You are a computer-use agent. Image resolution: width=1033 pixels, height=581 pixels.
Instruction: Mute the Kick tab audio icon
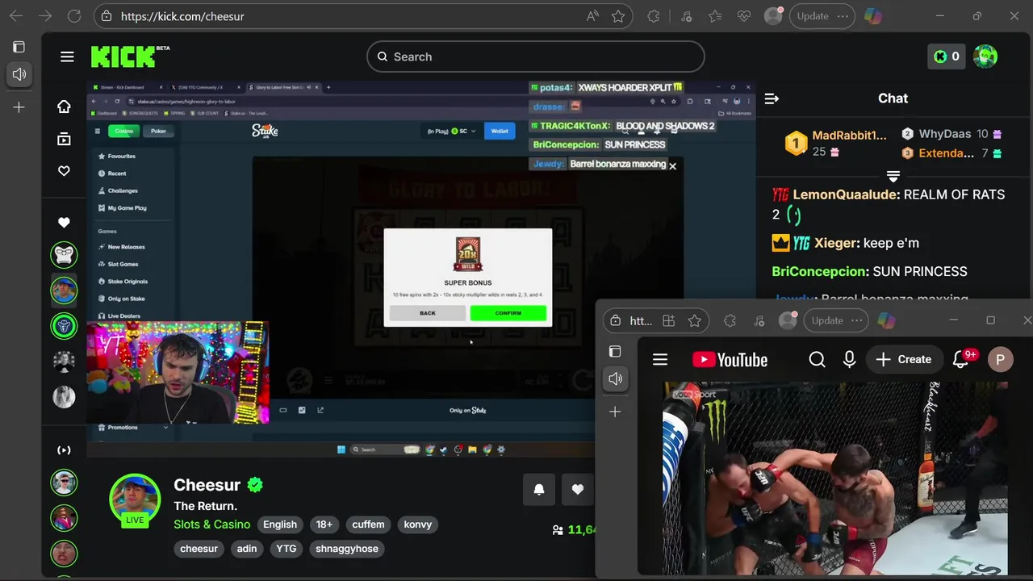coord(19,74)
